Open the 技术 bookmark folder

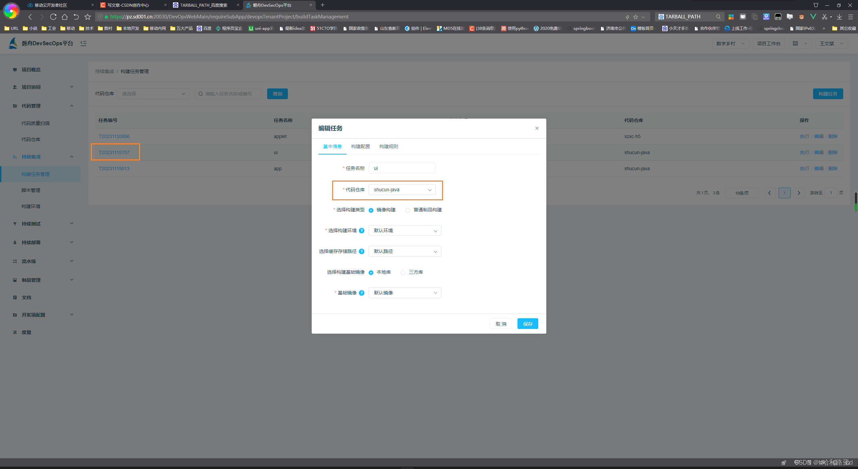tap(86, 28)
